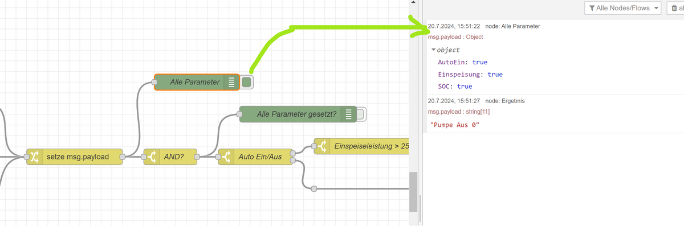This screenshot has height=226, width=684.
Task: Toggle the Alle Parameter debug node button
Action: coord(246,82)
